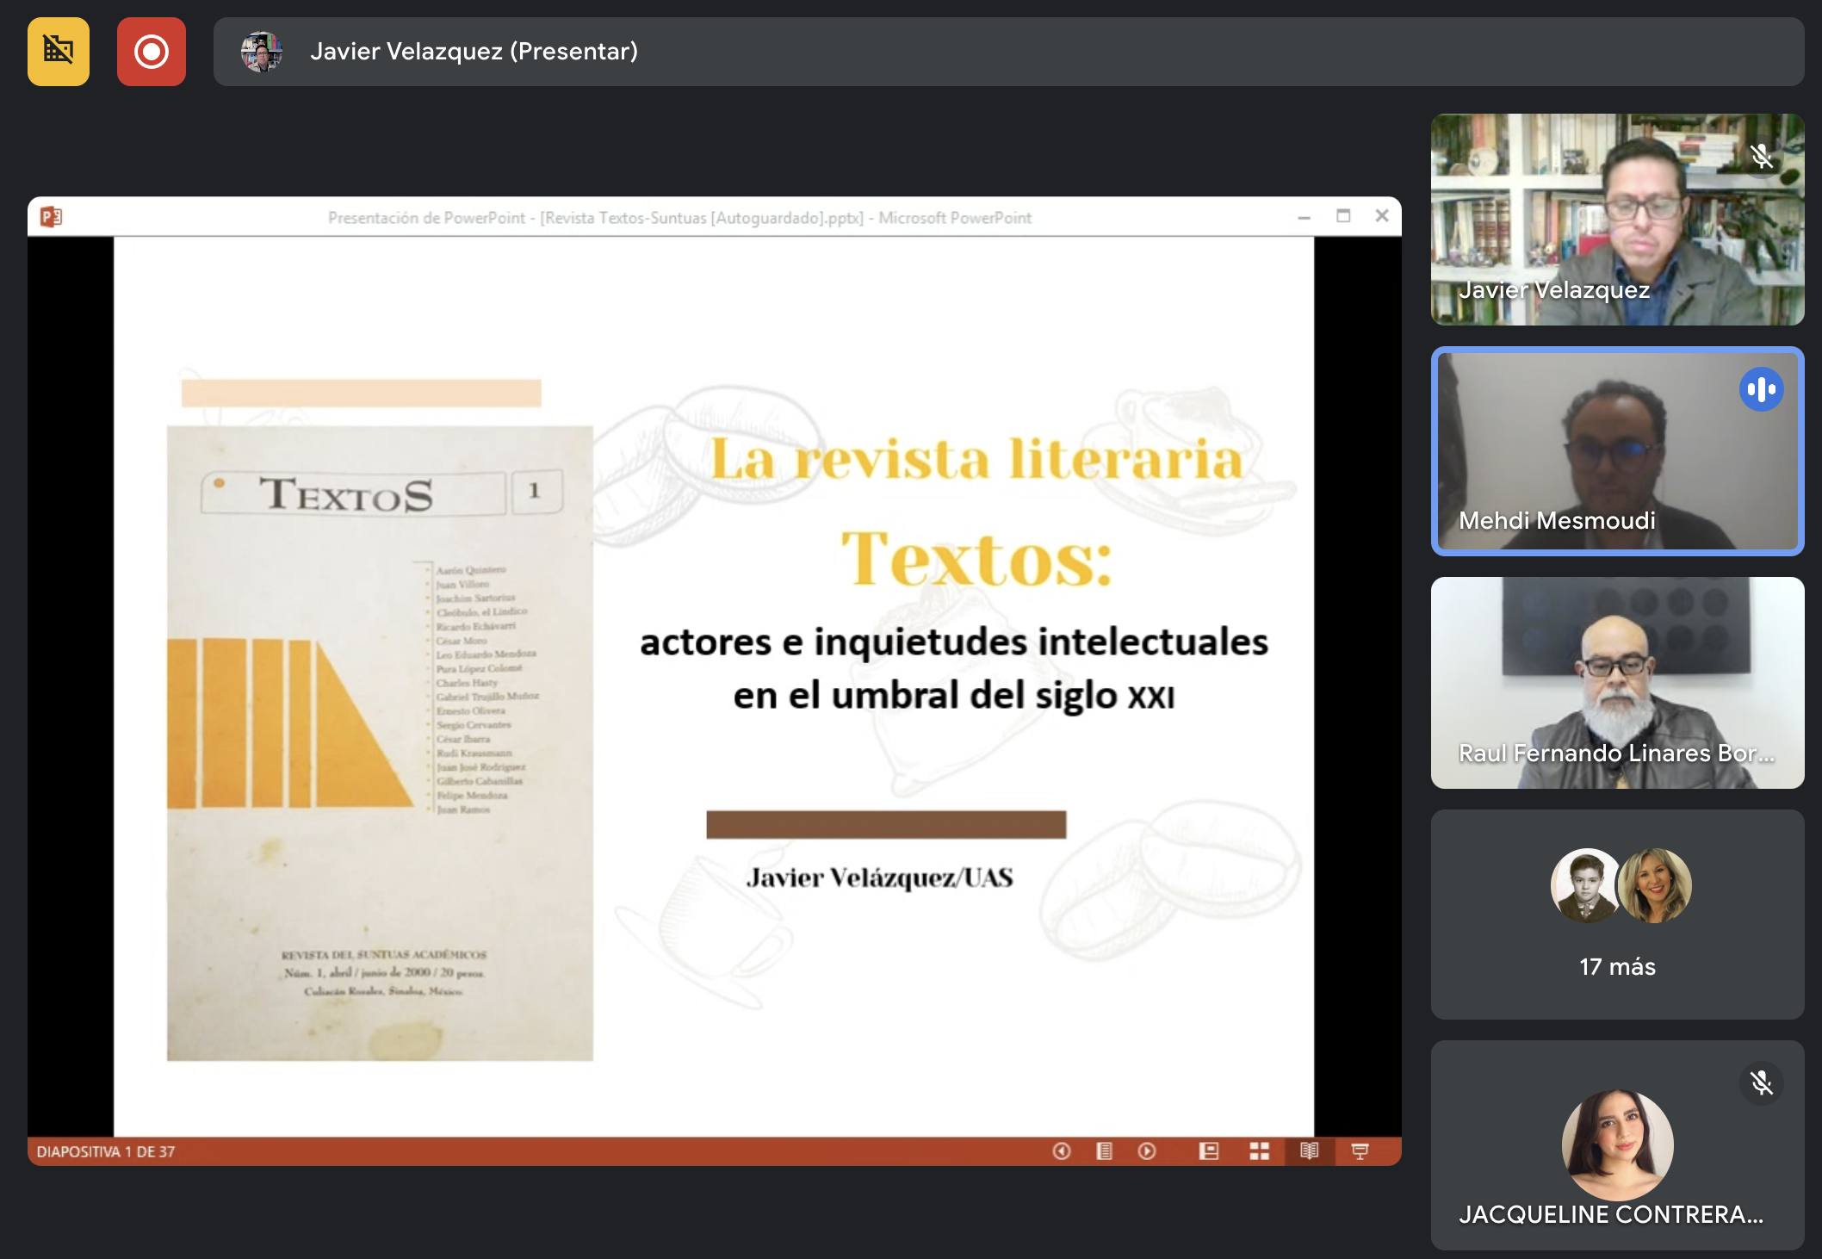This screenshot has height=1259, width=1822.
Task: Go to previous slide in status bar
Action: 1061,1151
